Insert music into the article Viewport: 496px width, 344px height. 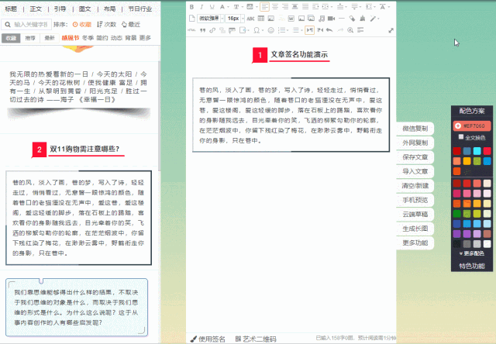pos(322,19)
